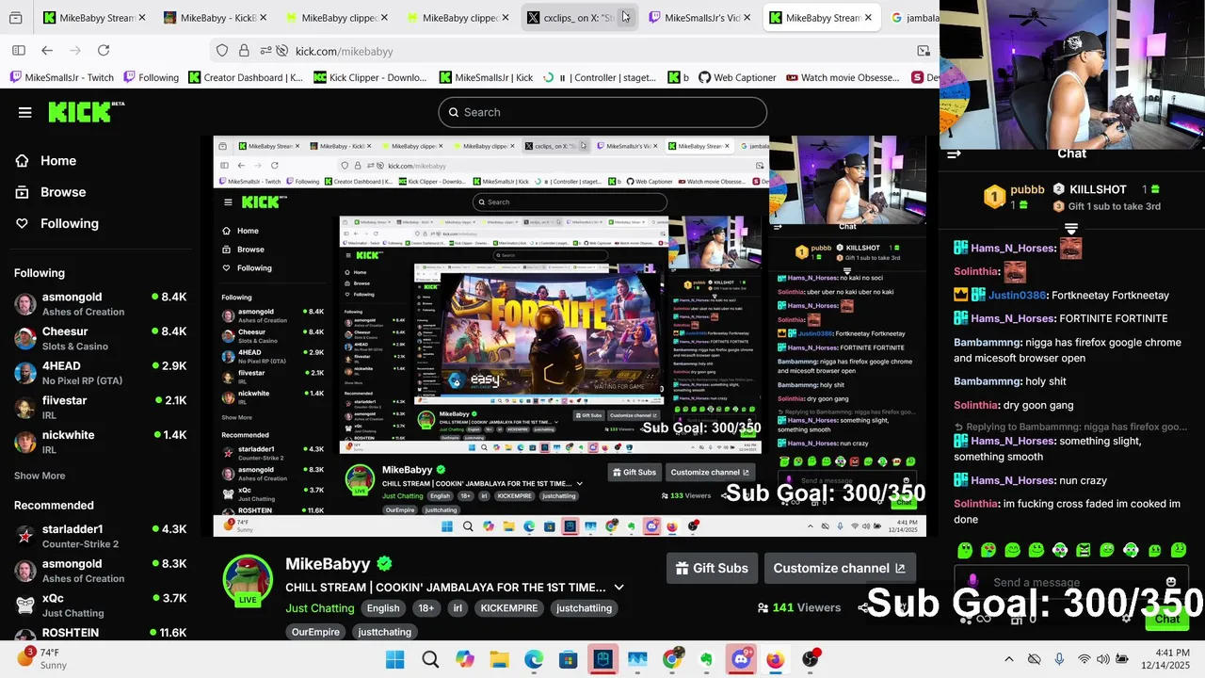Close the cxclips_ on X tab
Viewport: 1205px width, 678px height.
[624, 18]
